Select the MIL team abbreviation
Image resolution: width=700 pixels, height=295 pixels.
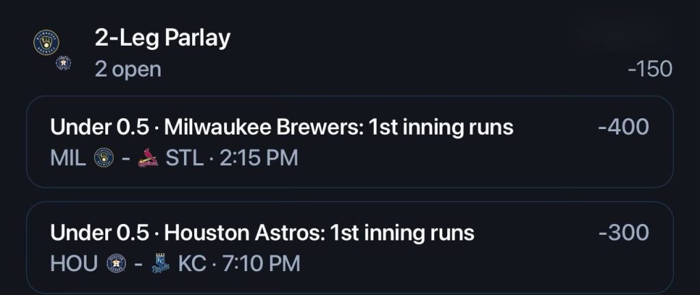[x=68, y=158]
